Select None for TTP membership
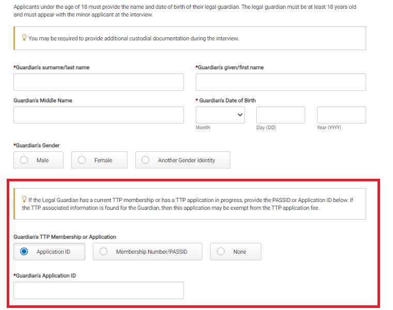 [235, 252]
